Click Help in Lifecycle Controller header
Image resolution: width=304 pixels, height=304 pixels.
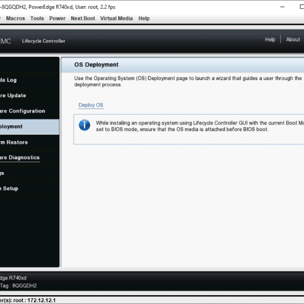coord(270,39)
